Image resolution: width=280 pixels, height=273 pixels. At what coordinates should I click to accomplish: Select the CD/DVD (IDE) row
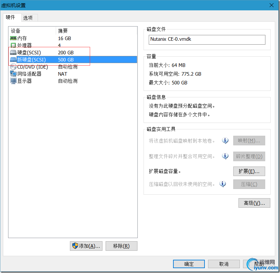(x=73, y=67)
